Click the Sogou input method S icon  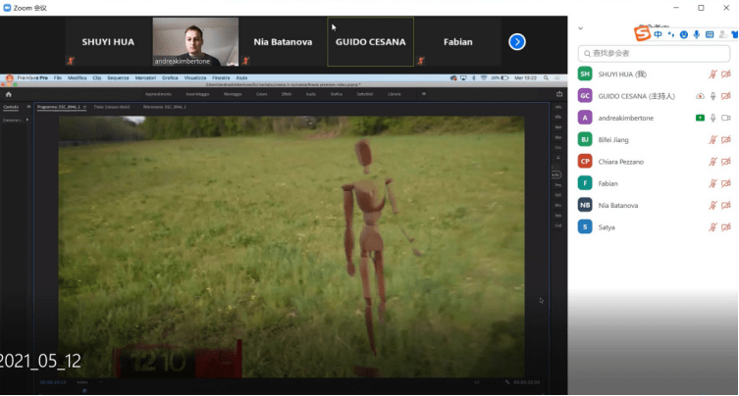[643, 35]
